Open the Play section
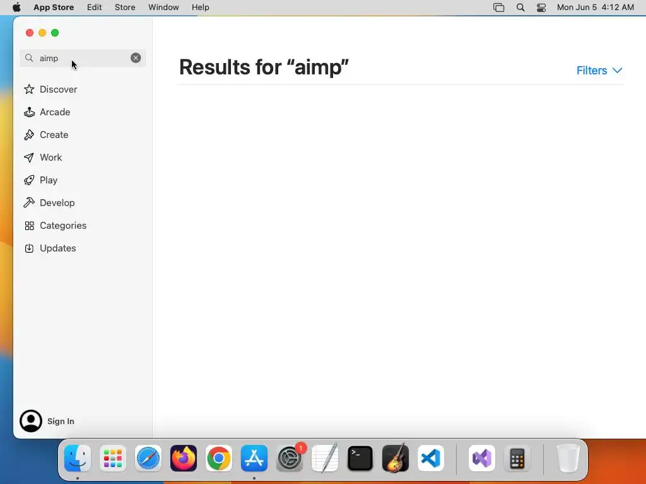This screenshot has width=646, height=484. 48,180
